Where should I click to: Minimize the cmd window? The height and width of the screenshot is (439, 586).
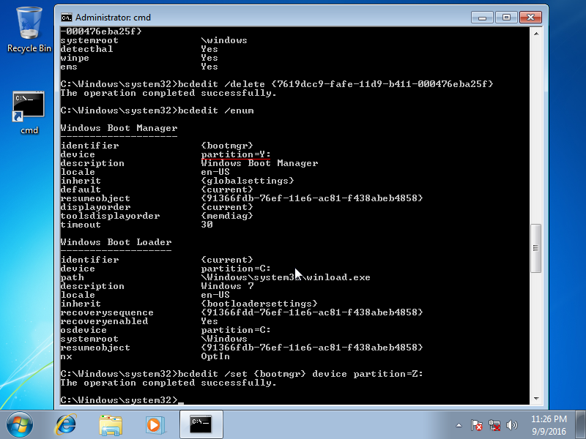click(482, 17)
